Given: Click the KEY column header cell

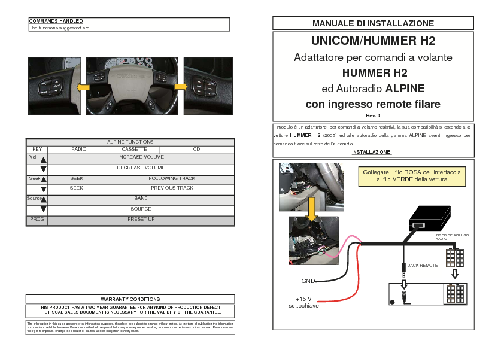Looking at the screenshot, I should (37, 150).
